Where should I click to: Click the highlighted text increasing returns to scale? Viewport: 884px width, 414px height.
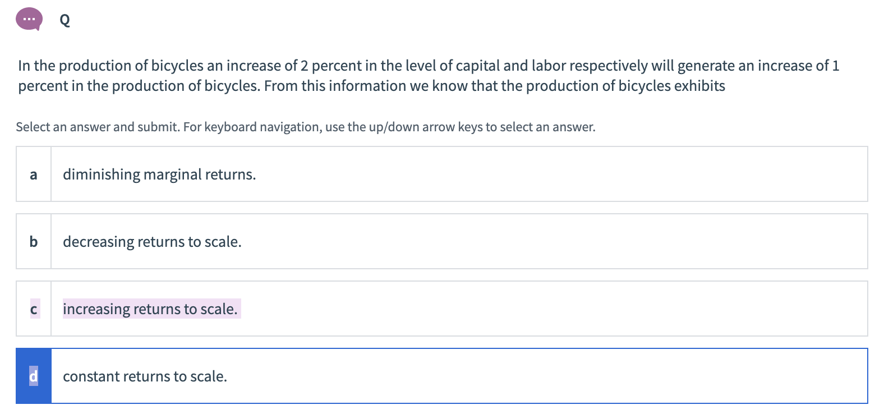151,309
